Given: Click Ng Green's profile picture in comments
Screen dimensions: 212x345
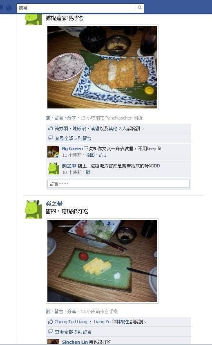Looking at the screenshot, I should [54, 151].
